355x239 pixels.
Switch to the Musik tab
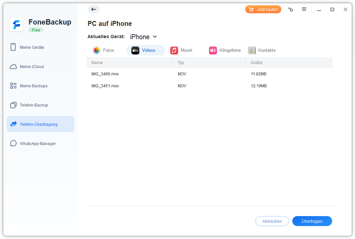click(182, 50)
